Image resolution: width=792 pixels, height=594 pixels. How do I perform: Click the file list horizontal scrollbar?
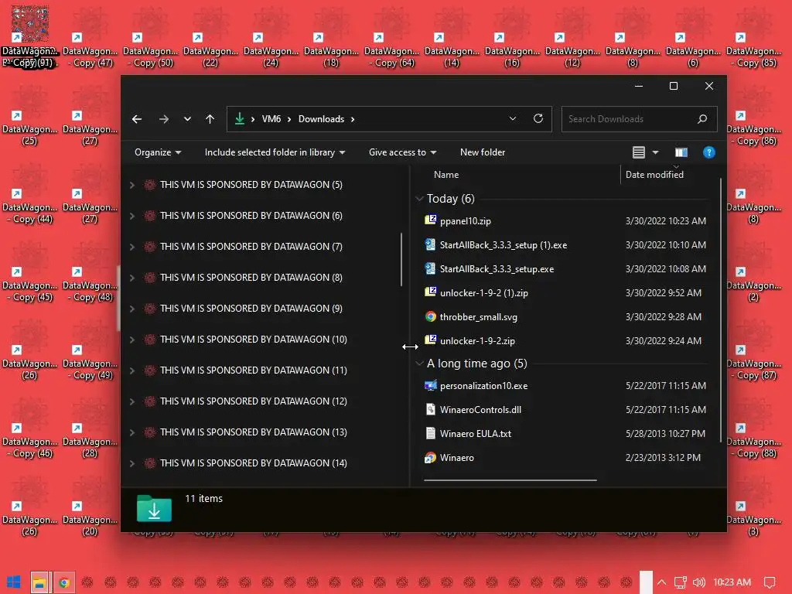[510, 480]
